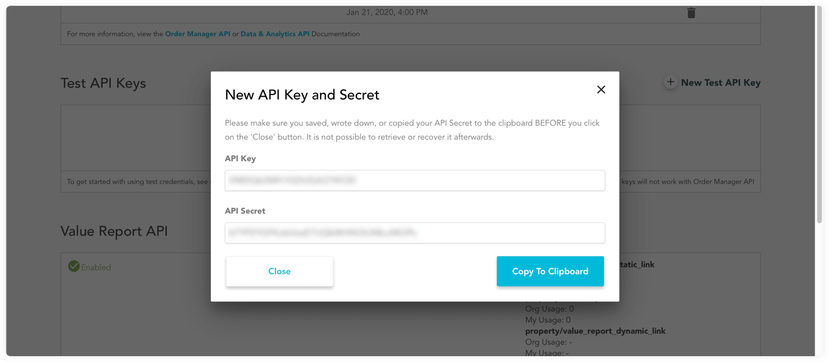Select the property/value_report_dynamic_link entry
Screen dimensions: 829x362
tap(595, 331)
